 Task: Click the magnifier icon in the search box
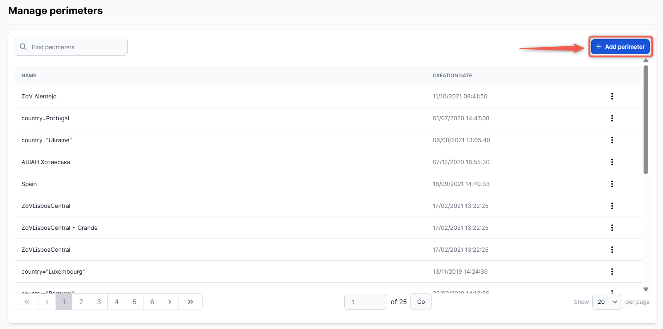[x=24, y=47]
